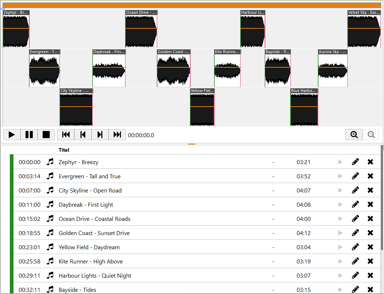Click the start time 00:03:14
384x294 pixels.
point(30,176)
